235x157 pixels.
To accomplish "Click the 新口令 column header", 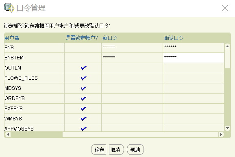I will pos(110,38).
